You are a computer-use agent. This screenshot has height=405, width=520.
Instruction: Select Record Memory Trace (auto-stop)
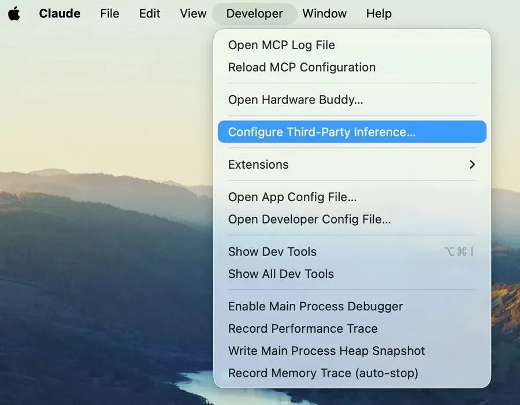pyautogui.click(x=352, y=373)
